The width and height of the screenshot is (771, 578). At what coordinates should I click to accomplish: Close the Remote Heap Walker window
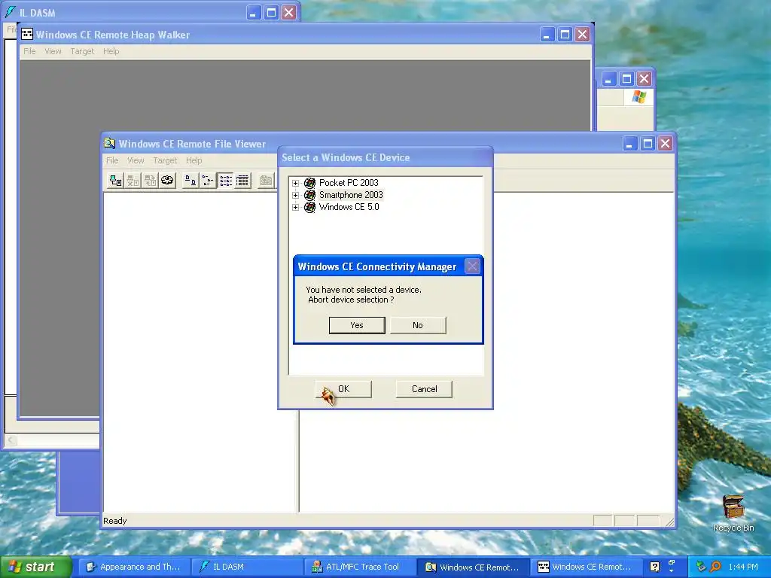click(x=583, y=35)
